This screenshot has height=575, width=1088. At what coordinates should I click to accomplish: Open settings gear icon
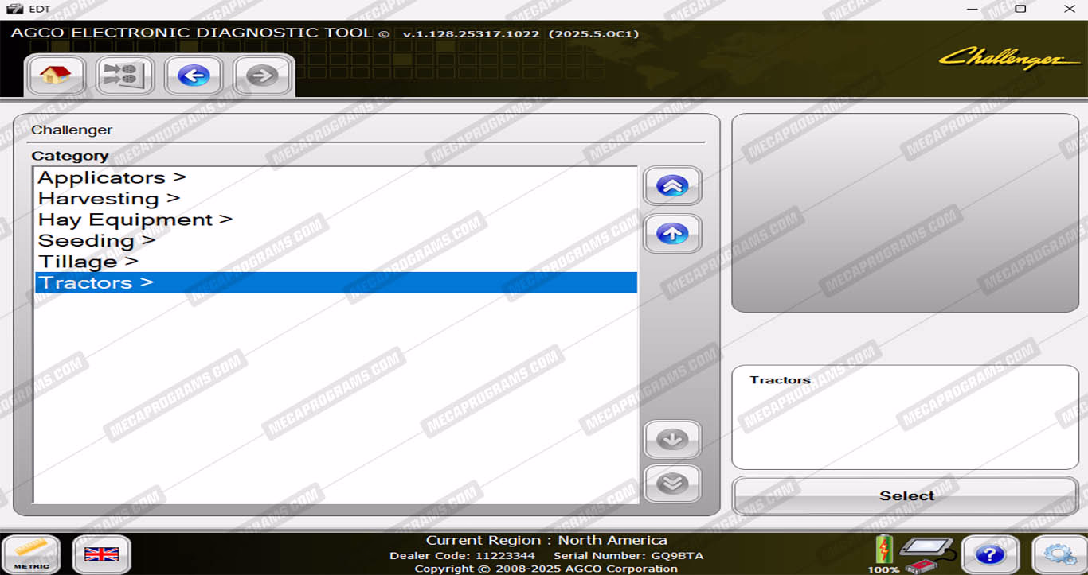(x=1060, y=554)
